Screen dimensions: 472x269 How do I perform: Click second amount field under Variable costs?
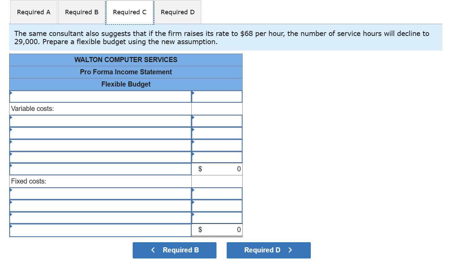pyautogui.click(x=217, y=133)
